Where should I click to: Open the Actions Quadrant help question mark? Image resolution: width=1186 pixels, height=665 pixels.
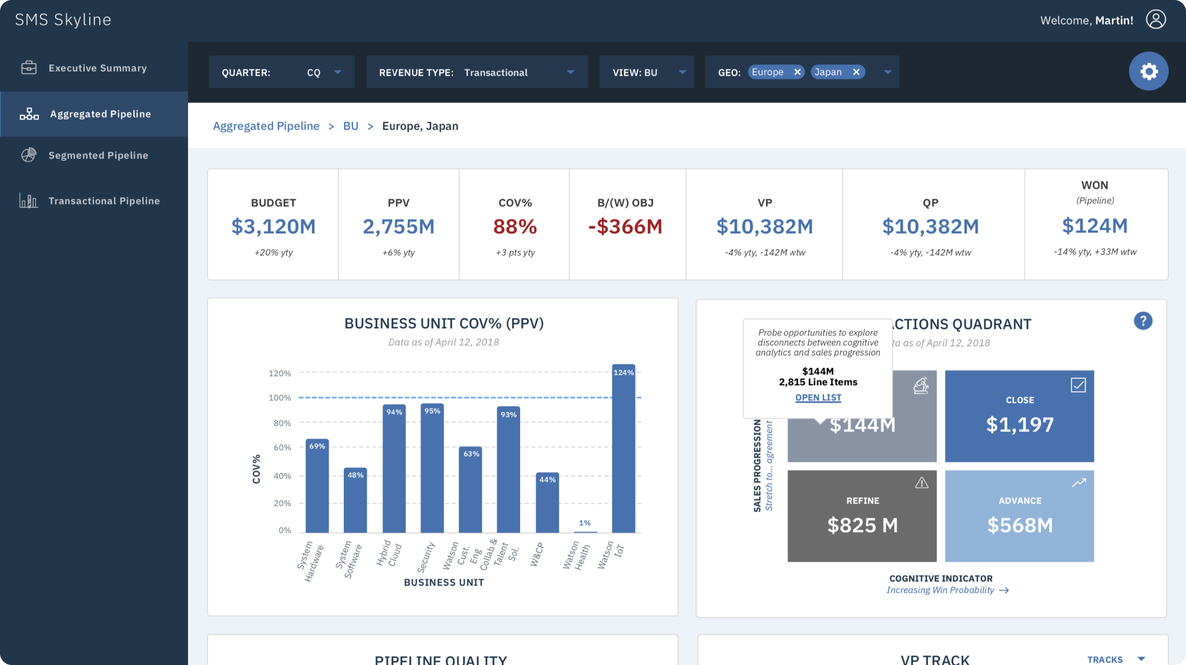[x=1143, y=321]
